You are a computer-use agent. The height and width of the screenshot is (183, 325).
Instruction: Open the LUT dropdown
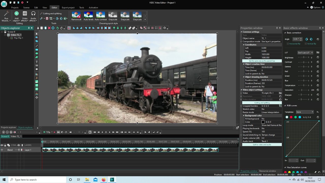(x=305, y=53)
